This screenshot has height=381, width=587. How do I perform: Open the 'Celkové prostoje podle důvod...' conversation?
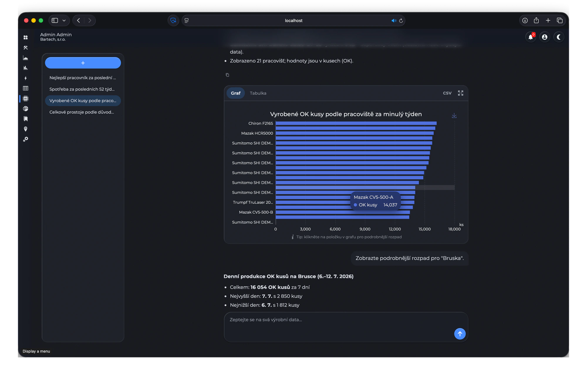(83, 112)
